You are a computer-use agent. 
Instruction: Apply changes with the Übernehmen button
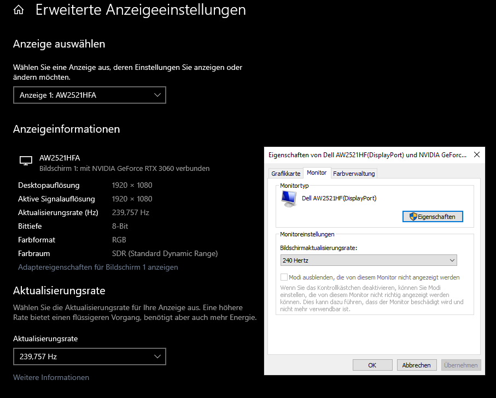[460, 365]
